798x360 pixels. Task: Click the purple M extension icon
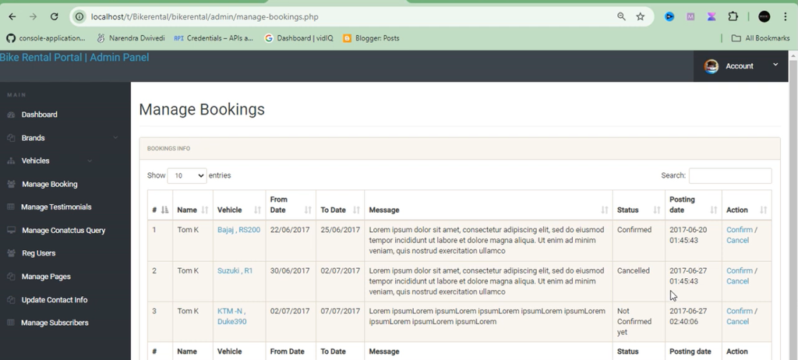click(x=690, y=17)
